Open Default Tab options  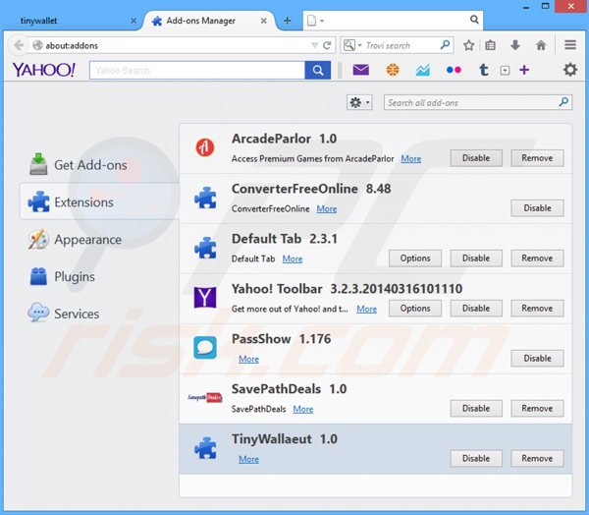[415, 258]
